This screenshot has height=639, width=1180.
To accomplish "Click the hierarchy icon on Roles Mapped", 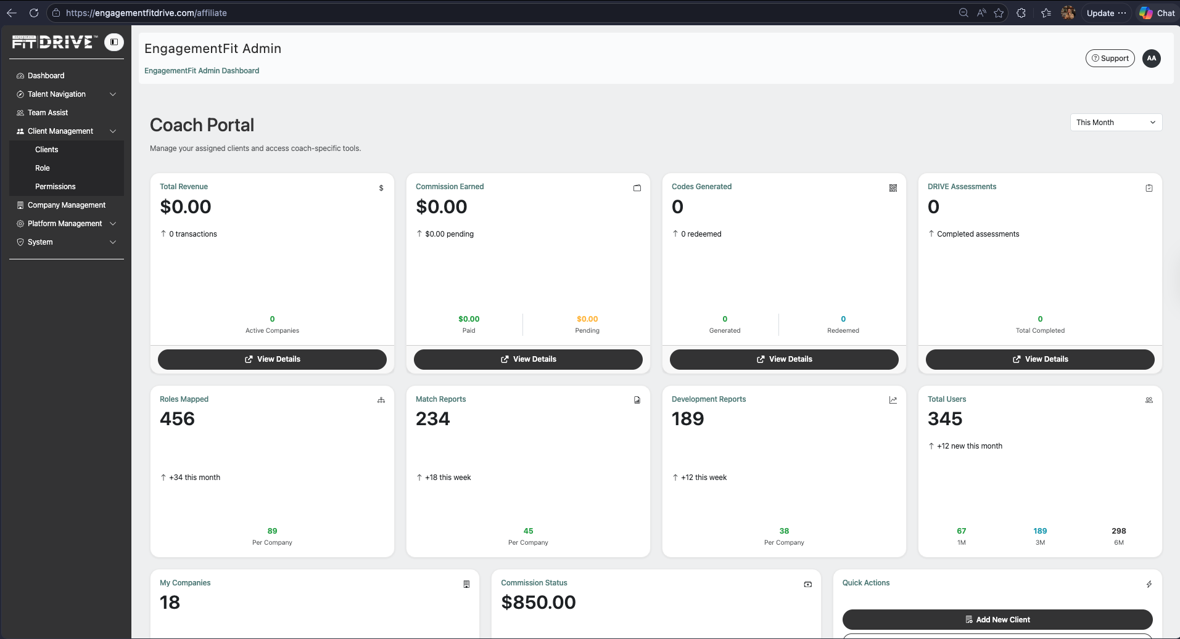I will tap(381, 400).
